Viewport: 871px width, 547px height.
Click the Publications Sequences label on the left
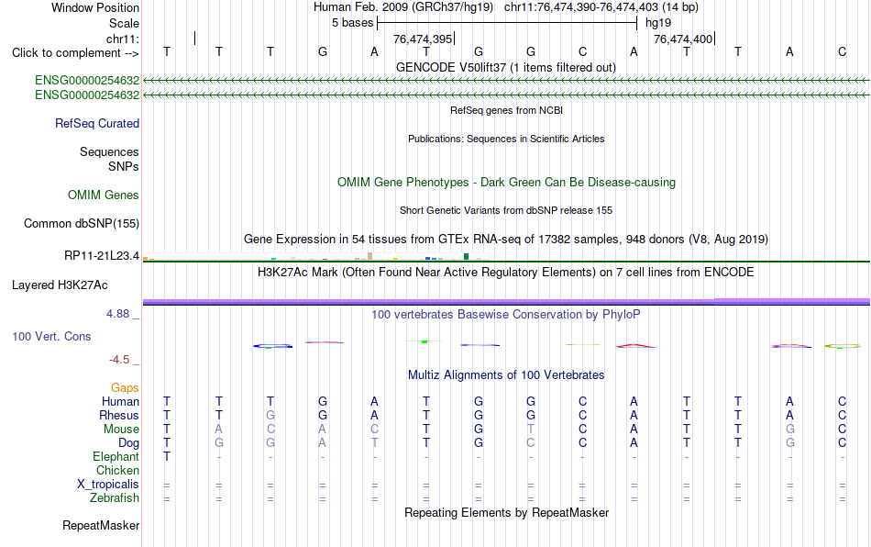tap(109, 151)
